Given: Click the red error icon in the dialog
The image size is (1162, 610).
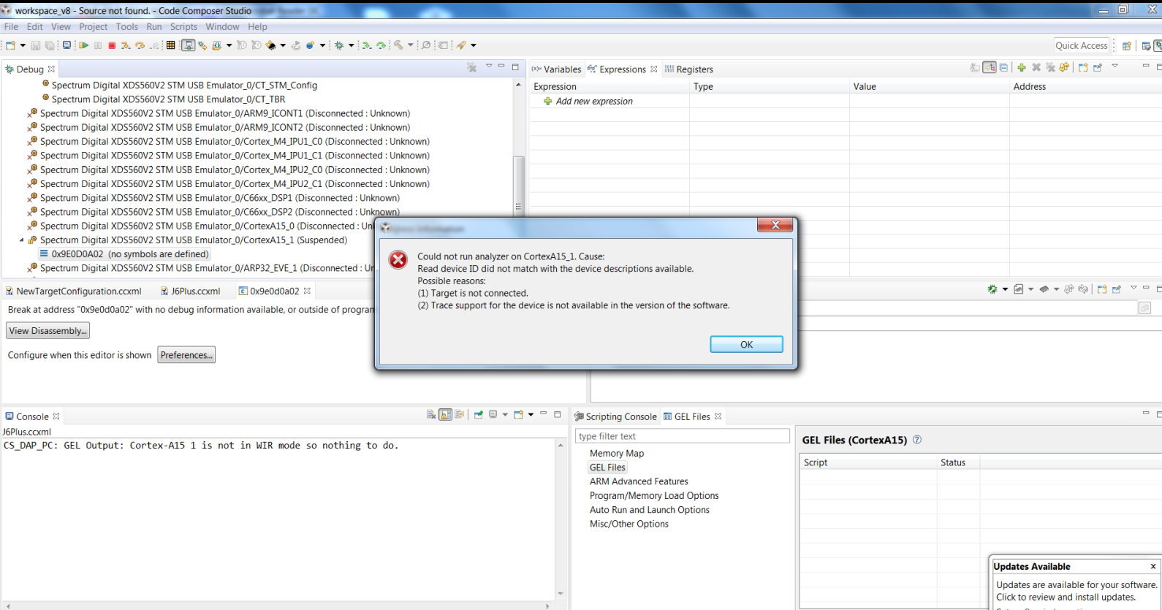Looking at the screenshot, I should coord(398,259).
